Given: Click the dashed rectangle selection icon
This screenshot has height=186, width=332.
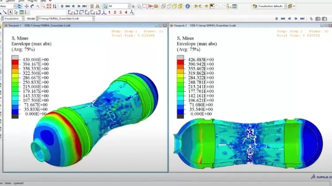Looking at the screenshot, I should point(145,6).
